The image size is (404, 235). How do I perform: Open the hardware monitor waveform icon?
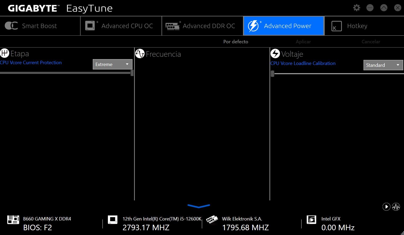coord(396,206)
